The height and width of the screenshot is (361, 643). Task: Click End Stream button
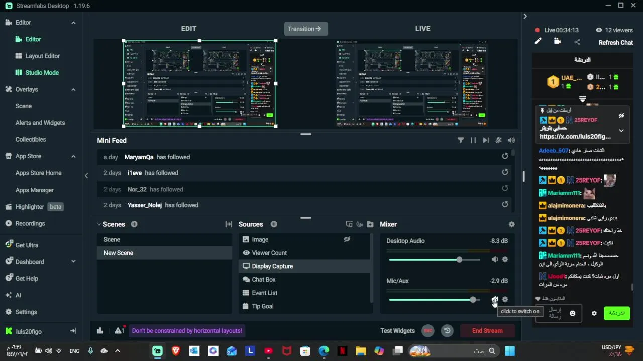click(487, 330)
